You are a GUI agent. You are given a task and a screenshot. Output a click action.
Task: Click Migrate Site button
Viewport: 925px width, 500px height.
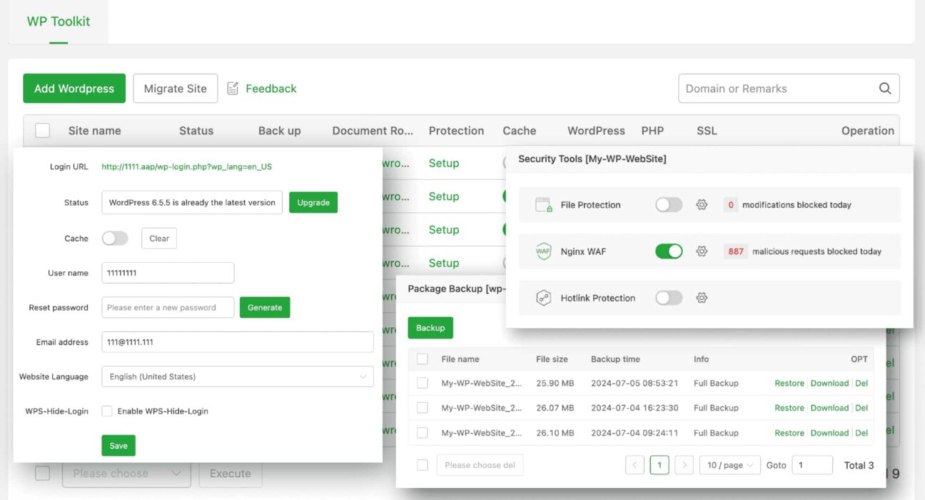point(176,89)
